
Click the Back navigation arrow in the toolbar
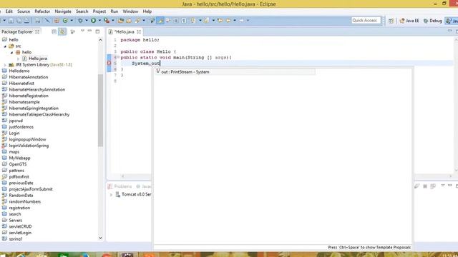228,21
